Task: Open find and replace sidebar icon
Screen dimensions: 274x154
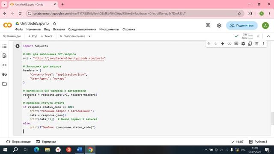Action: [x=5, y=56]
